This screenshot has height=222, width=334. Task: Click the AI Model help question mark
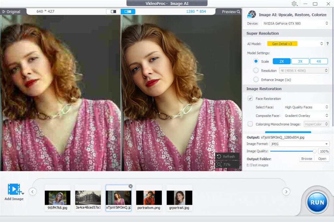[x=327, y=44]
